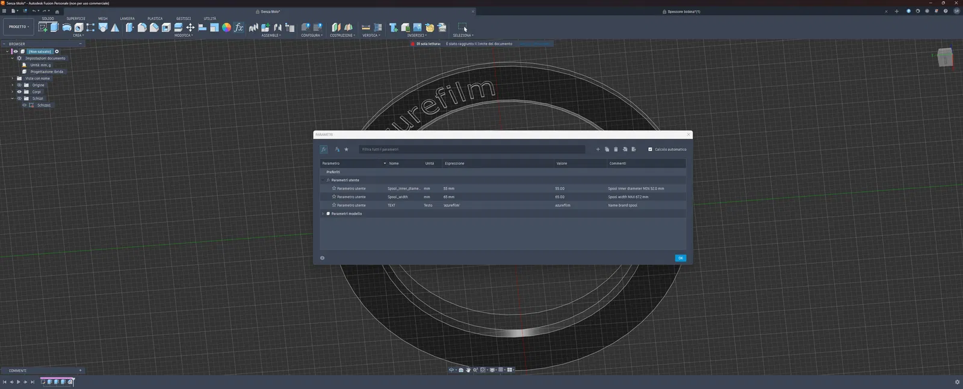Image resolution: width=963 pixels, height=389 pixels.
Task: Delete parameter using the trash icon
Action: pyautogui.click(x=616, y=150)
